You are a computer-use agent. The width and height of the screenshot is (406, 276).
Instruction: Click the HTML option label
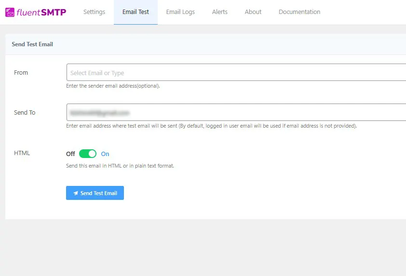tap(22, 153)
